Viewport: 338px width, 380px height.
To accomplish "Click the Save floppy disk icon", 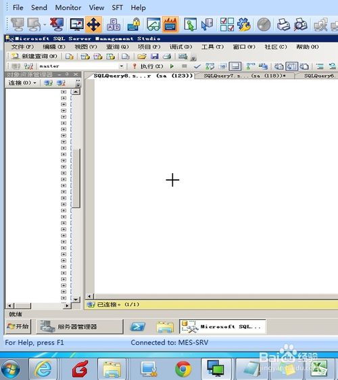I will (x=155, y=57).
